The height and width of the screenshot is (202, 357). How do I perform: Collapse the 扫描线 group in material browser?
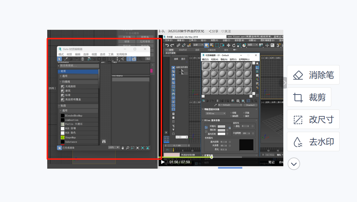tap(60, 82)
